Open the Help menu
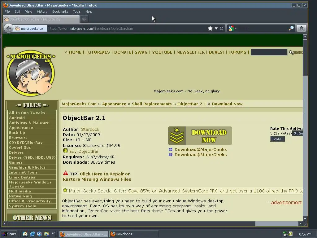 pyautogui.click(x=89, y=11)
